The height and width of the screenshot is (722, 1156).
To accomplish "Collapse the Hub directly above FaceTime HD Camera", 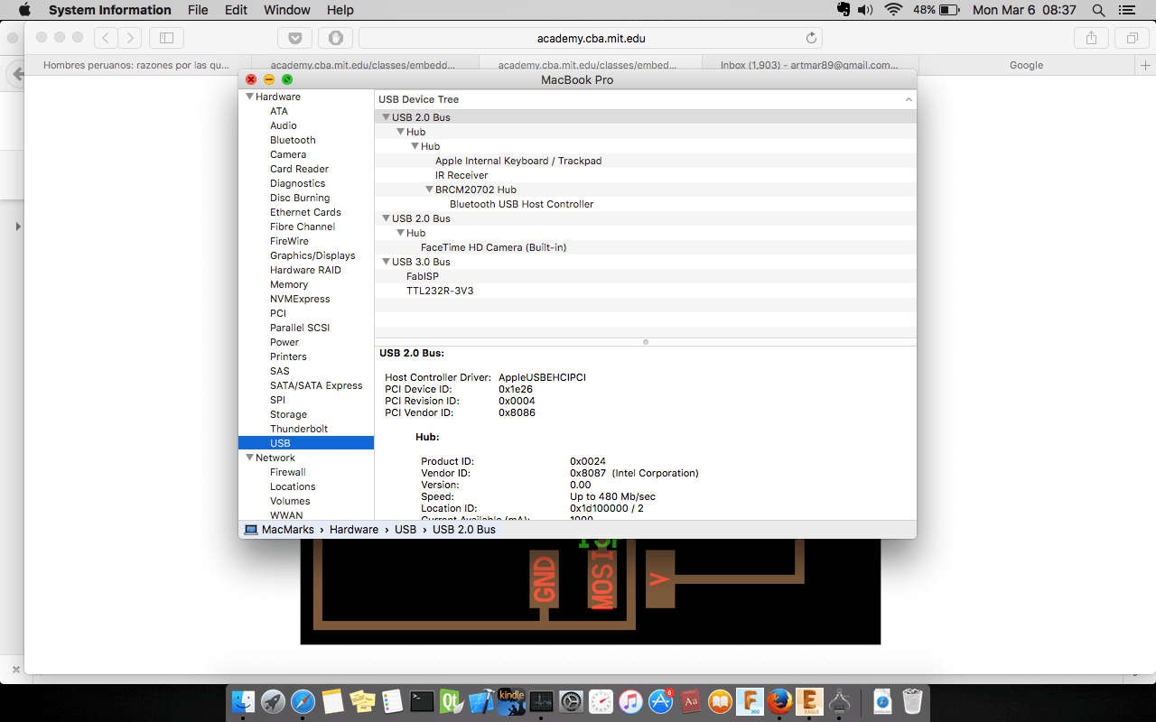I will coord(401,233).
